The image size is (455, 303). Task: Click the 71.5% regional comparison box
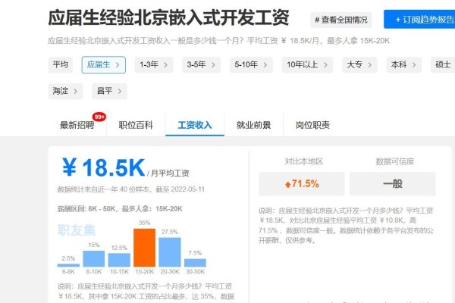[x=302, y=184]
